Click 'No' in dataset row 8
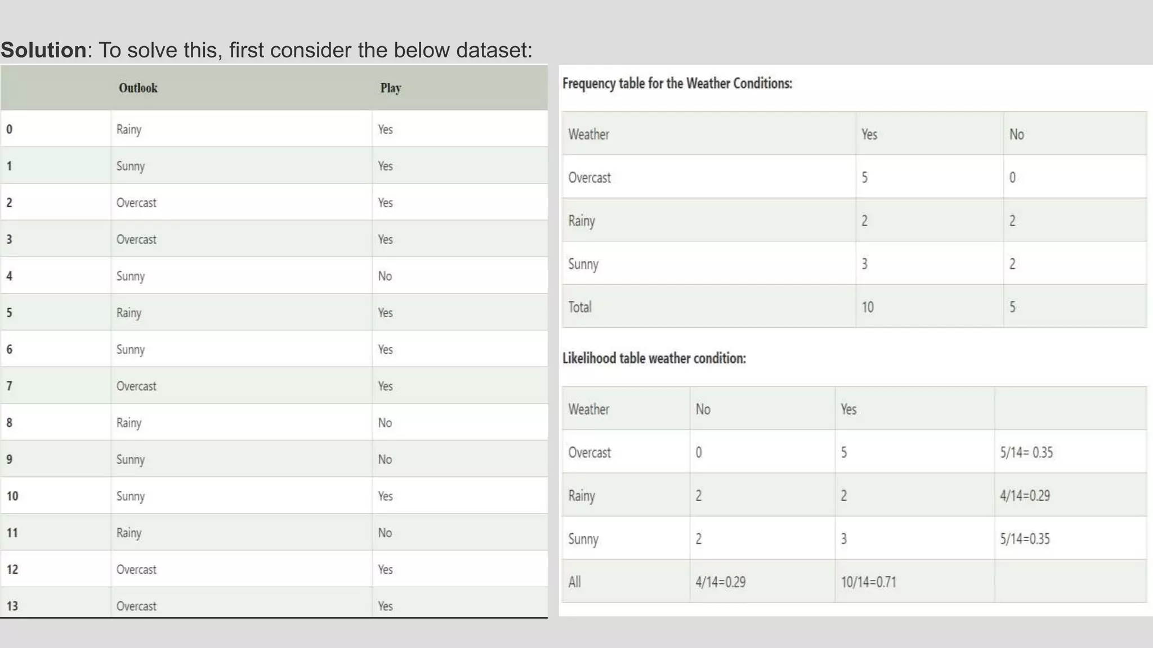This screenshot has width=1153, height=648. (385, 422)
